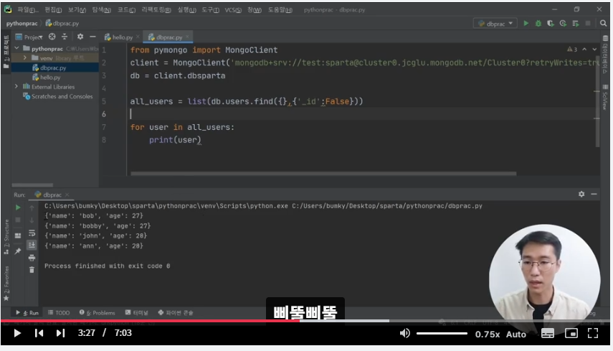Toggle video subtitles button
The height and width of the screenshot is (351, 613).
click(548, 333)
